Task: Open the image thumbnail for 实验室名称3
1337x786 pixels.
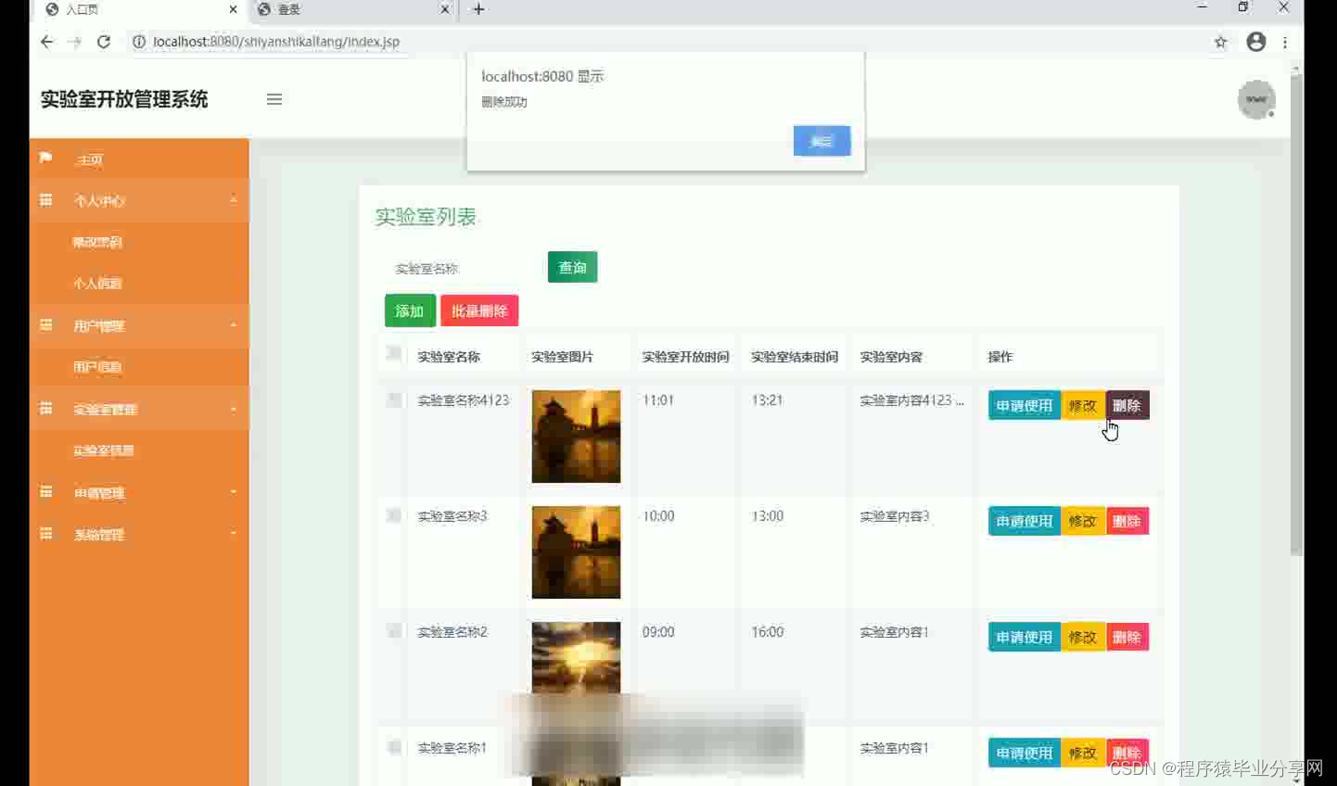Action: [x=576, y=552]
